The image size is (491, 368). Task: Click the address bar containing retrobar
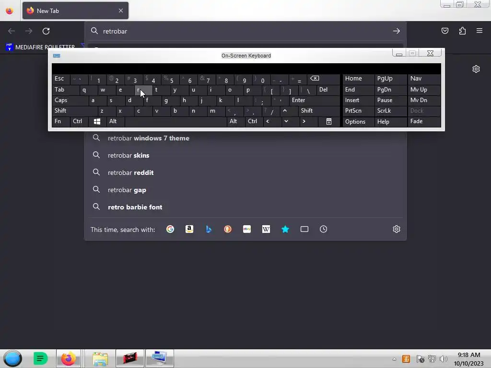[245, 31]
